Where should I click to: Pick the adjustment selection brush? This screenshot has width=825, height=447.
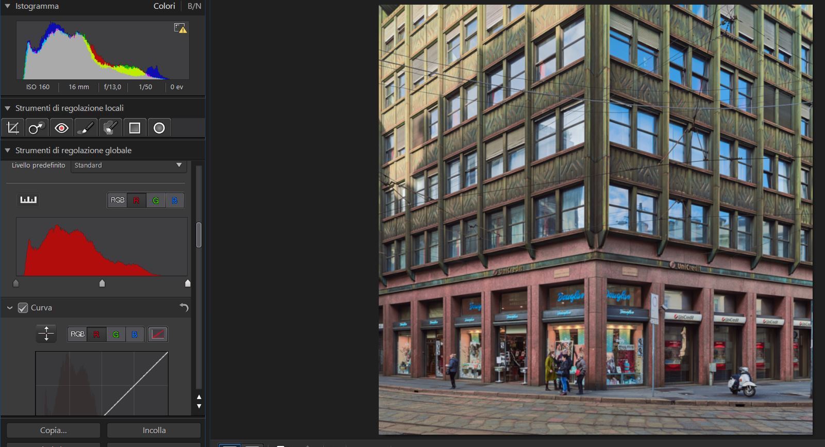[110, 128]
